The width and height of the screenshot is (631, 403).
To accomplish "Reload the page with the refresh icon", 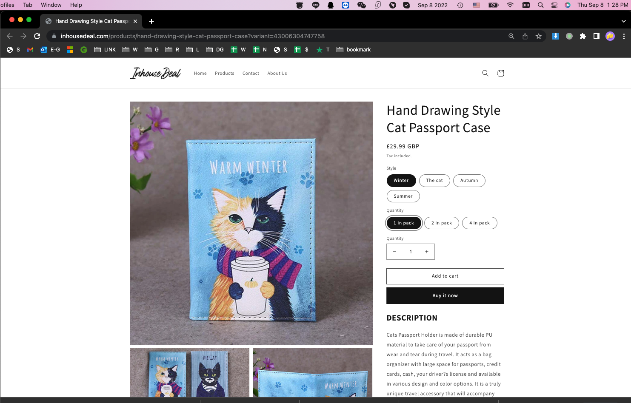I will (37, 36).
